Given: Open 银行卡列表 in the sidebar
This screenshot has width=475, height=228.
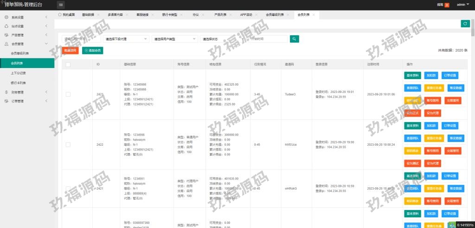Looking at the screenshot, I should click(19, 83).
